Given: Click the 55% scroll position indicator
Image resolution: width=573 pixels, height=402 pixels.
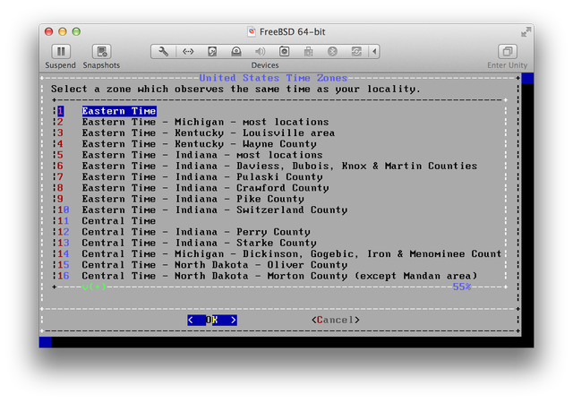Looking at the screenshot, I should (x=462, y=287).
